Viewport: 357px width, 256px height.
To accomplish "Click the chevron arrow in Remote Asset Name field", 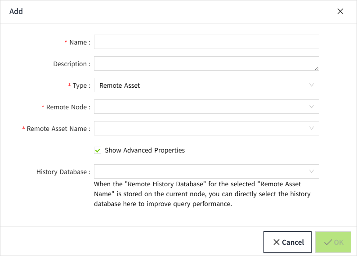I will [x=312, y=128].
